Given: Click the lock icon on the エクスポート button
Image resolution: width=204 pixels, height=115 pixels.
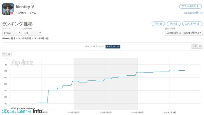Looking at the screenshot, I should click(x=198, y=24).
